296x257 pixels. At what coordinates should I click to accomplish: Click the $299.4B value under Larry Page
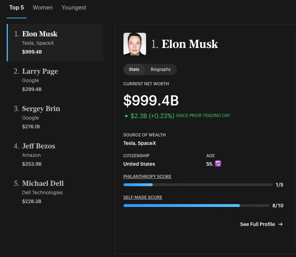(x=32, y=89)
